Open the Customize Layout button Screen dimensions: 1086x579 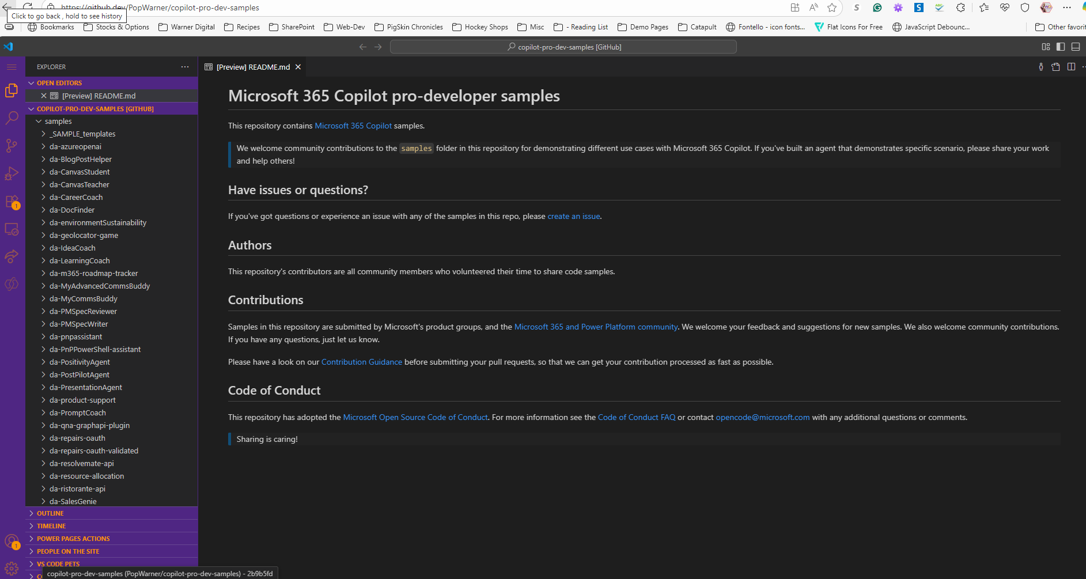1046,47
